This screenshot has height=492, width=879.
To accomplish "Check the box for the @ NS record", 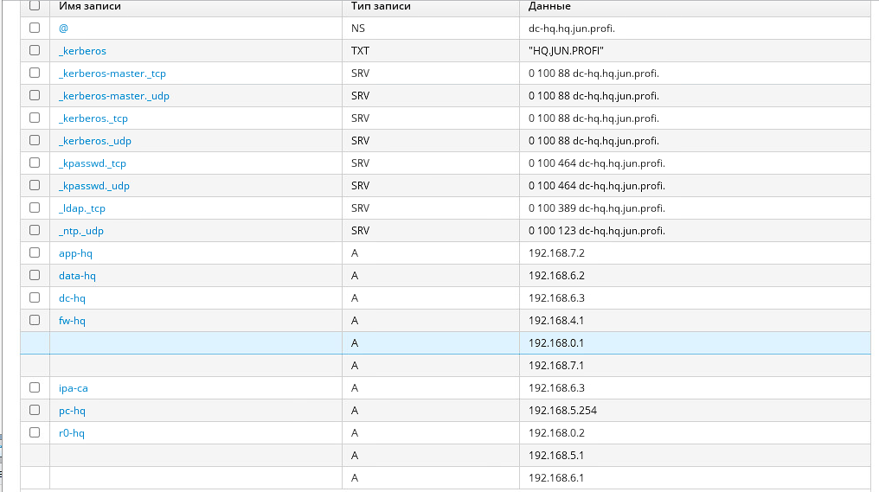I will tap(35, 28).
